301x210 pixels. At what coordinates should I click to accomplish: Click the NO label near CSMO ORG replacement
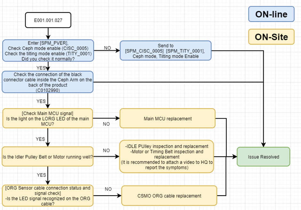(108, 189)
